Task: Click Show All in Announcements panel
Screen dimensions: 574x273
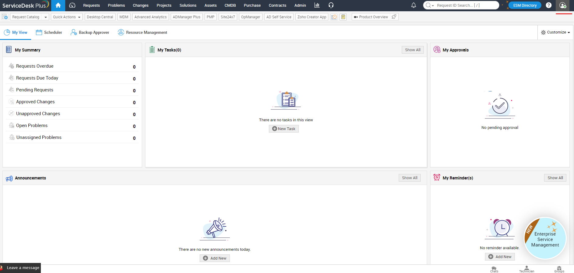Action: click(409, 178)
